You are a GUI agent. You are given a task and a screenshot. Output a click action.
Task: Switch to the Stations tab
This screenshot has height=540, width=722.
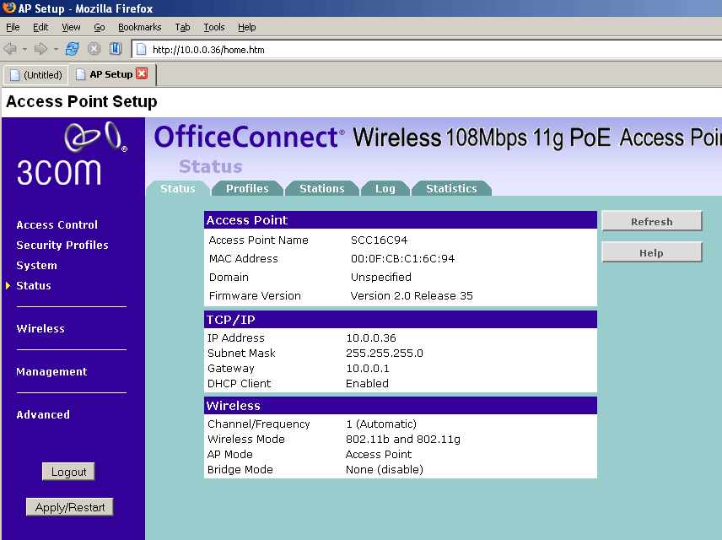pos(322,188)
